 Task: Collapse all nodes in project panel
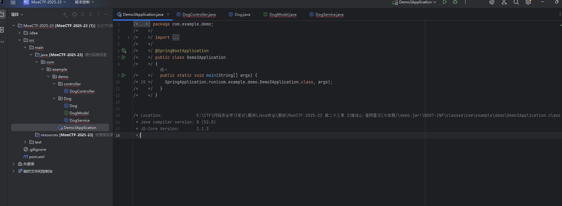(91, 14)
